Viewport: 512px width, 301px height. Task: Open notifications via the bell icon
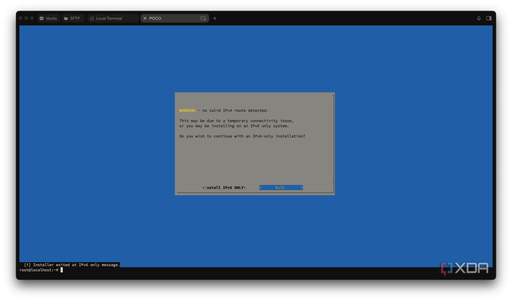[479, 18]
